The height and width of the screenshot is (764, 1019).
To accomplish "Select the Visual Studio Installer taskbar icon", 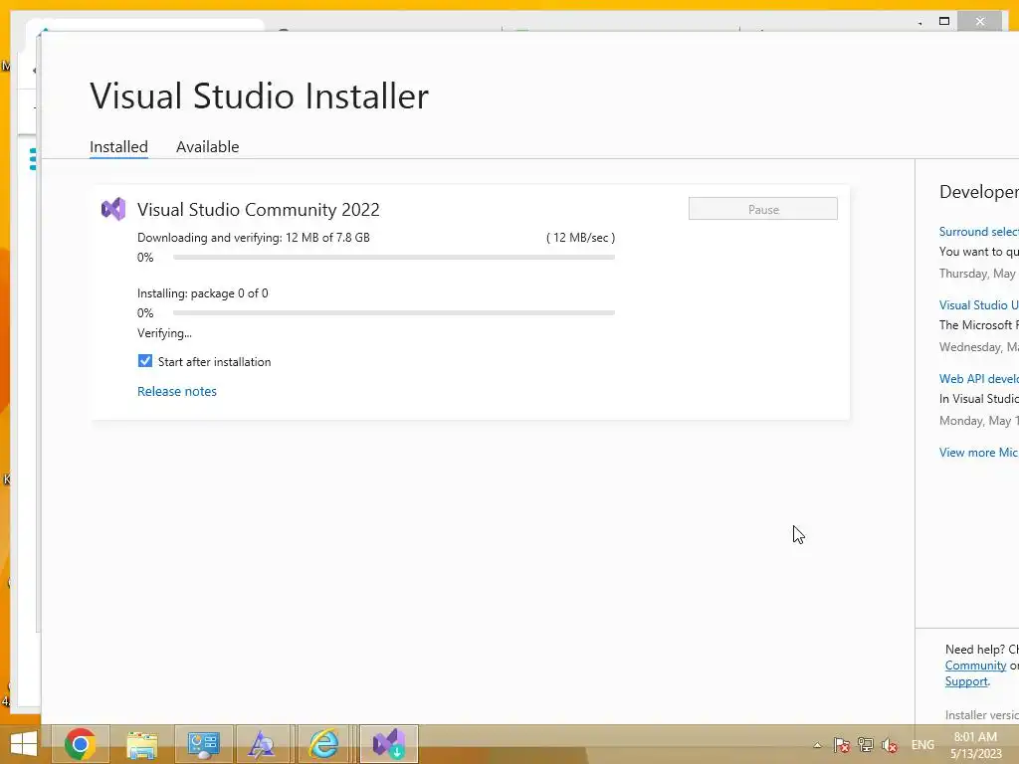I will [389, 744].
